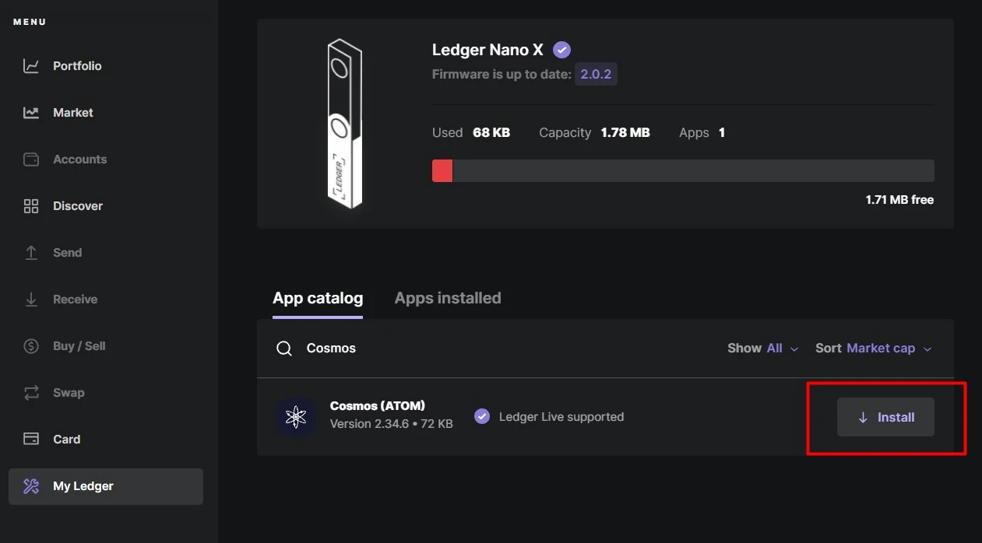Click the Ledger Live supported checkmark
Viewport: 982px width, 543px height.
click(482, 416)
